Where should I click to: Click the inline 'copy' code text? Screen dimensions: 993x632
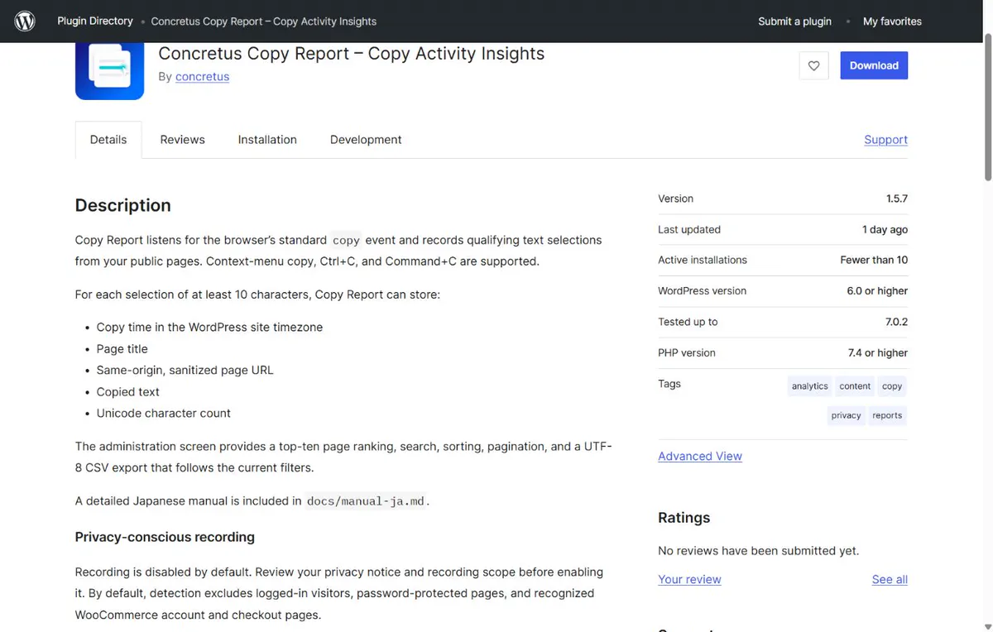(x=346, y=241)
